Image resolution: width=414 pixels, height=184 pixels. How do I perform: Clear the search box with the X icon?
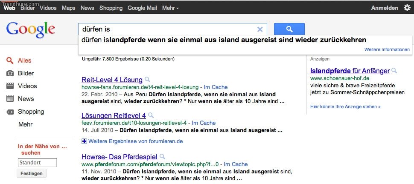(260, 29)
